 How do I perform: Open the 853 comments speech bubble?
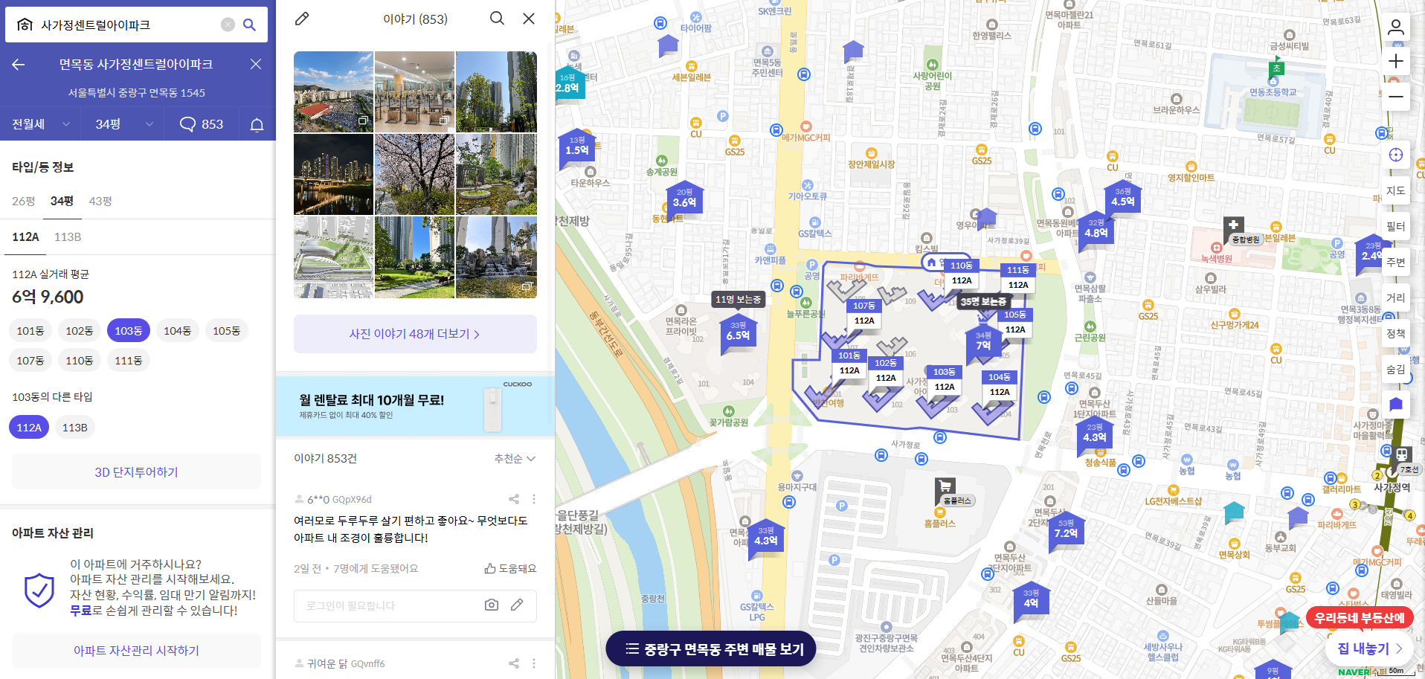point(202,124)
